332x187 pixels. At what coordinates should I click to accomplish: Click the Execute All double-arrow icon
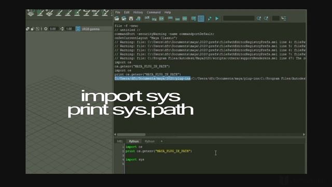pos(210,19)
